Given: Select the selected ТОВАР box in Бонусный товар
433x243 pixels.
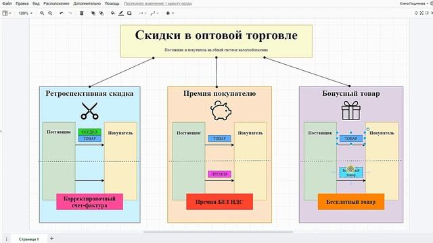Looking at the screenshot, I should (x=351, y=138).
